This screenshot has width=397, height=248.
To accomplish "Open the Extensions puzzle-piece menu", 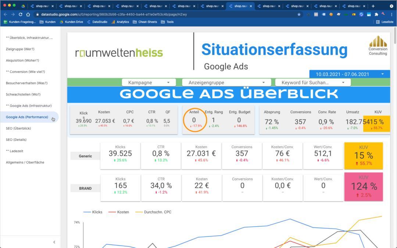I will coord(376,14).
